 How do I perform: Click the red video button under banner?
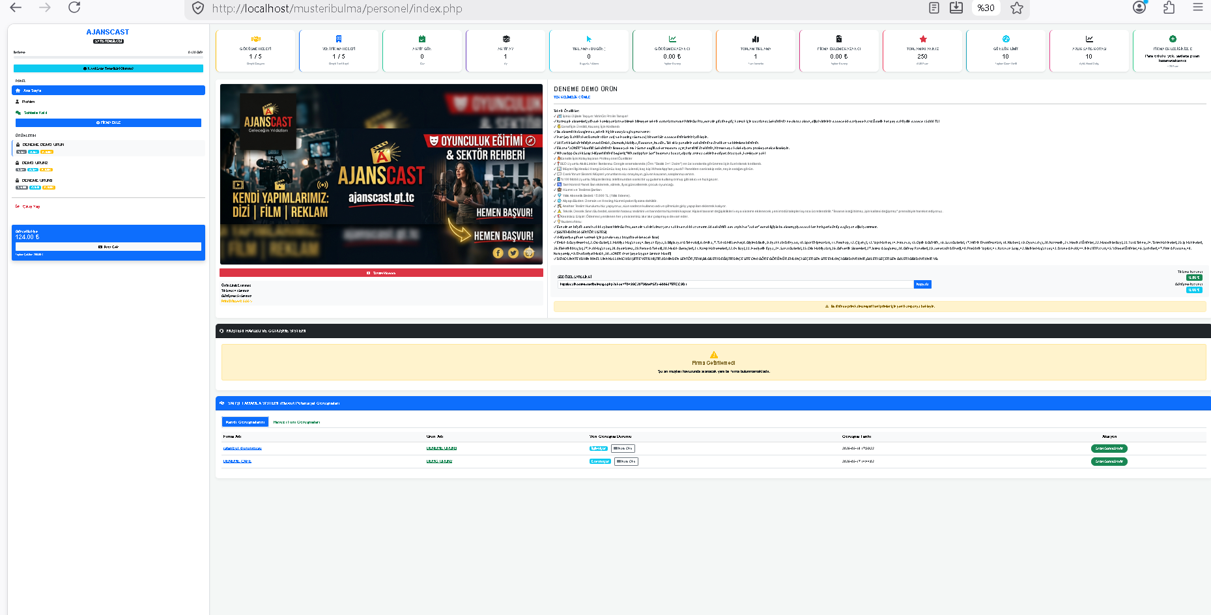[381, 273]
